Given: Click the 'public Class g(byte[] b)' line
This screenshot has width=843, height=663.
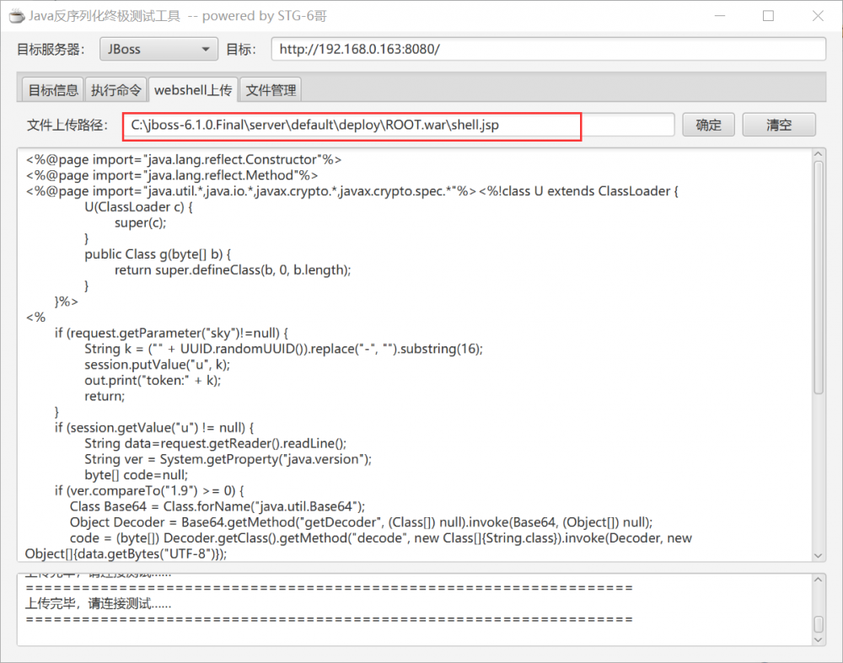Looking at the screenshot, I should (x=158, y=254).
